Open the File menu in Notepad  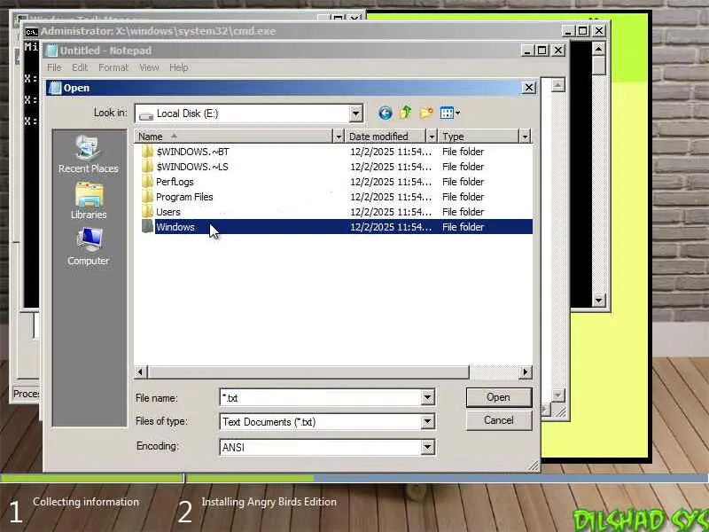54,67
